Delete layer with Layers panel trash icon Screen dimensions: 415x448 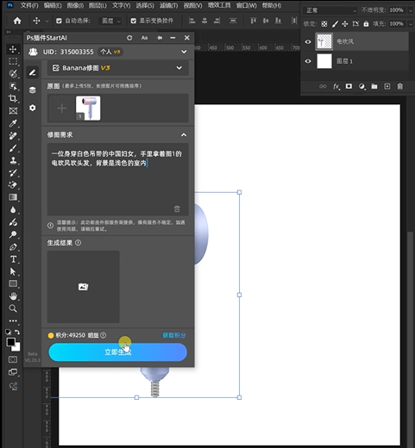click(399, 86)
